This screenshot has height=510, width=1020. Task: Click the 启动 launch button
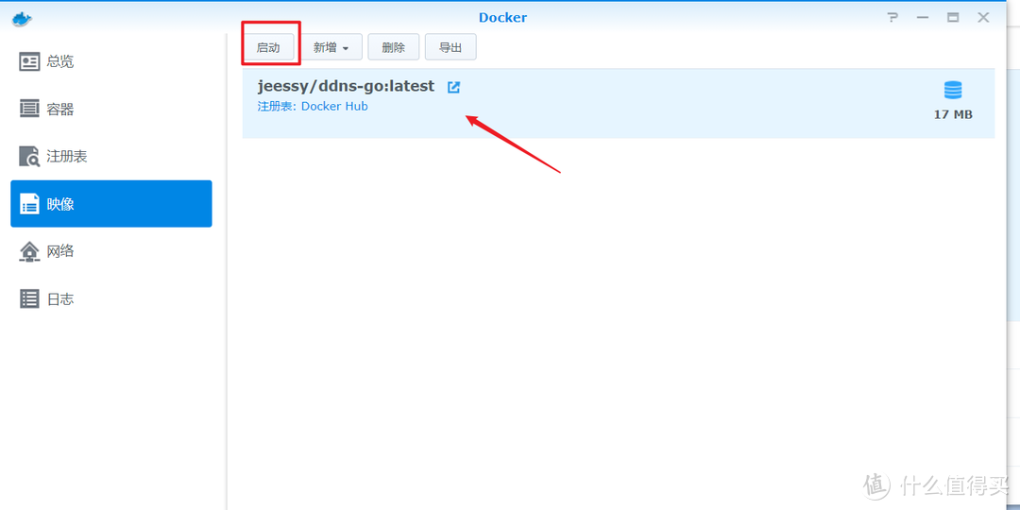pyautogui.click(x=268, y=47)
